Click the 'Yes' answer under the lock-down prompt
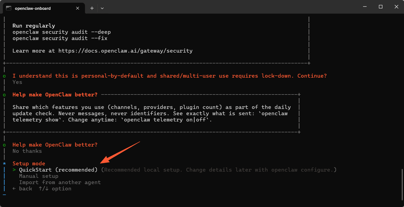This screenshot has height=207, width=404. click(17, 82)
